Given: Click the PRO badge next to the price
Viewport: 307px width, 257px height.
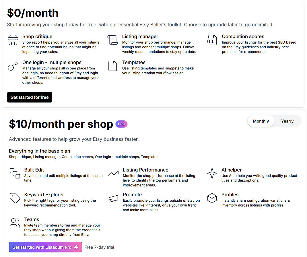Looking at the screenshot, I should [121, 124].
